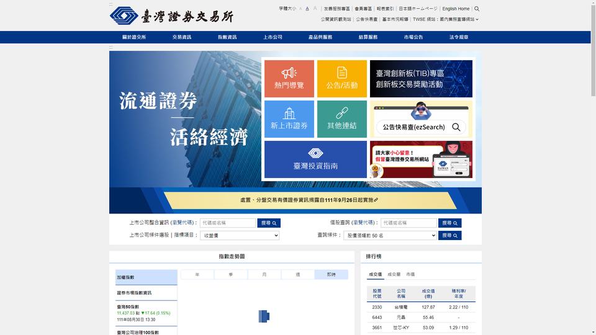The image size is (596, 335).
Task: Open 證券市場指數資訊 item
Action: coord(147,293)
